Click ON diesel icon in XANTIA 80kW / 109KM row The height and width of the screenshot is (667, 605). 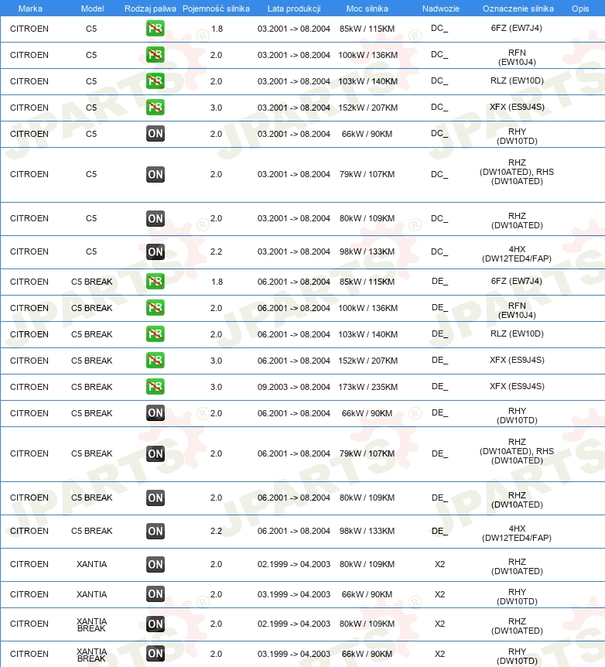click(x=156, y=565)
